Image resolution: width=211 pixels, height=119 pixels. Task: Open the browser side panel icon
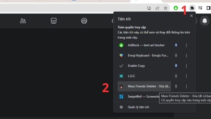click(x=208, y=8)
